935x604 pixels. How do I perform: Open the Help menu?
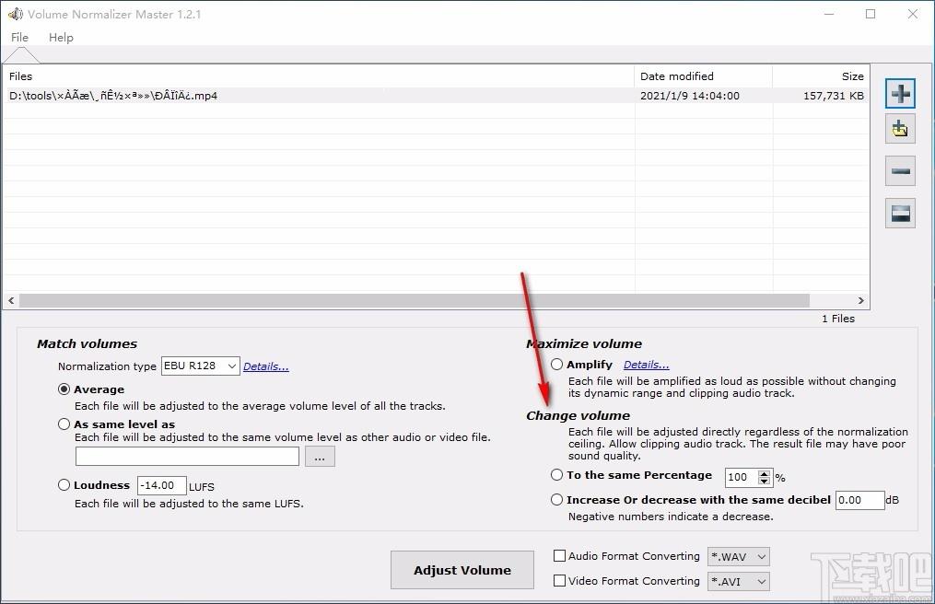point(61,37)
